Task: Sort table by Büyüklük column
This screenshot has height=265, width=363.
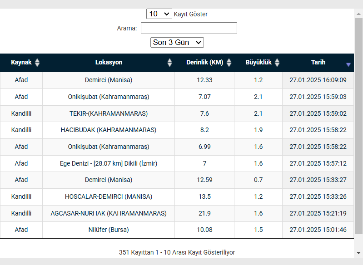Action: (259, 63)
